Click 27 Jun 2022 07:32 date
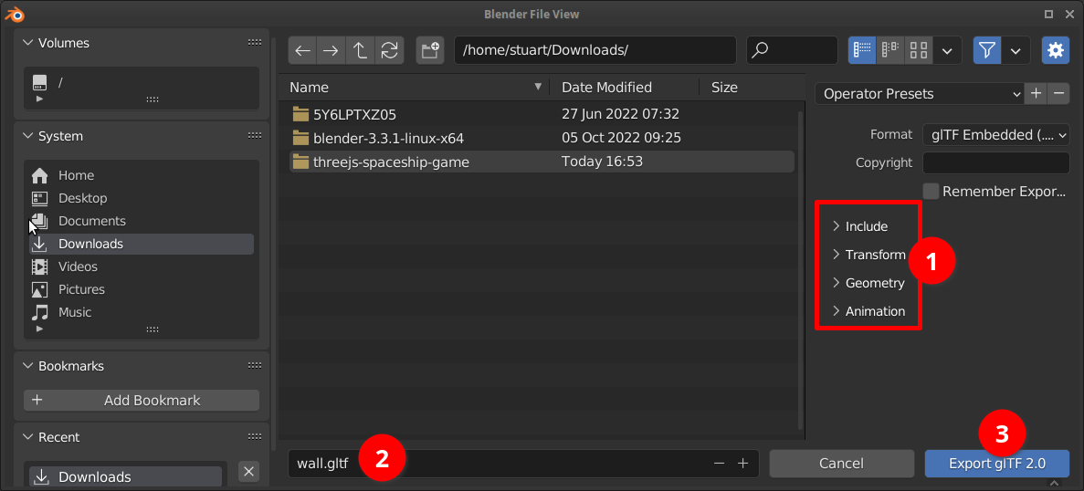Viewport: 1084px width, 491px height. pos(620,114)
